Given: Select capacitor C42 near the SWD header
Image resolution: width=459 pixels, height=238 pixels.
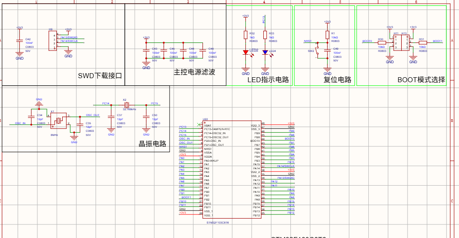Looking at the screenshot, I should pyautogui.click(x=19, y=41).
